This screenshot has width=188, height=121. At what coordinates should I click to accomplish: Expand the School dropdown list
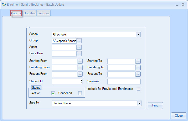(x=138, y=34)
